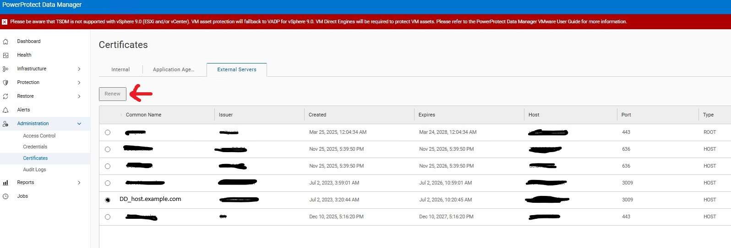The image size is (731, 248).
Task: Sort by Type column header
Action: (x=709, y=115)
